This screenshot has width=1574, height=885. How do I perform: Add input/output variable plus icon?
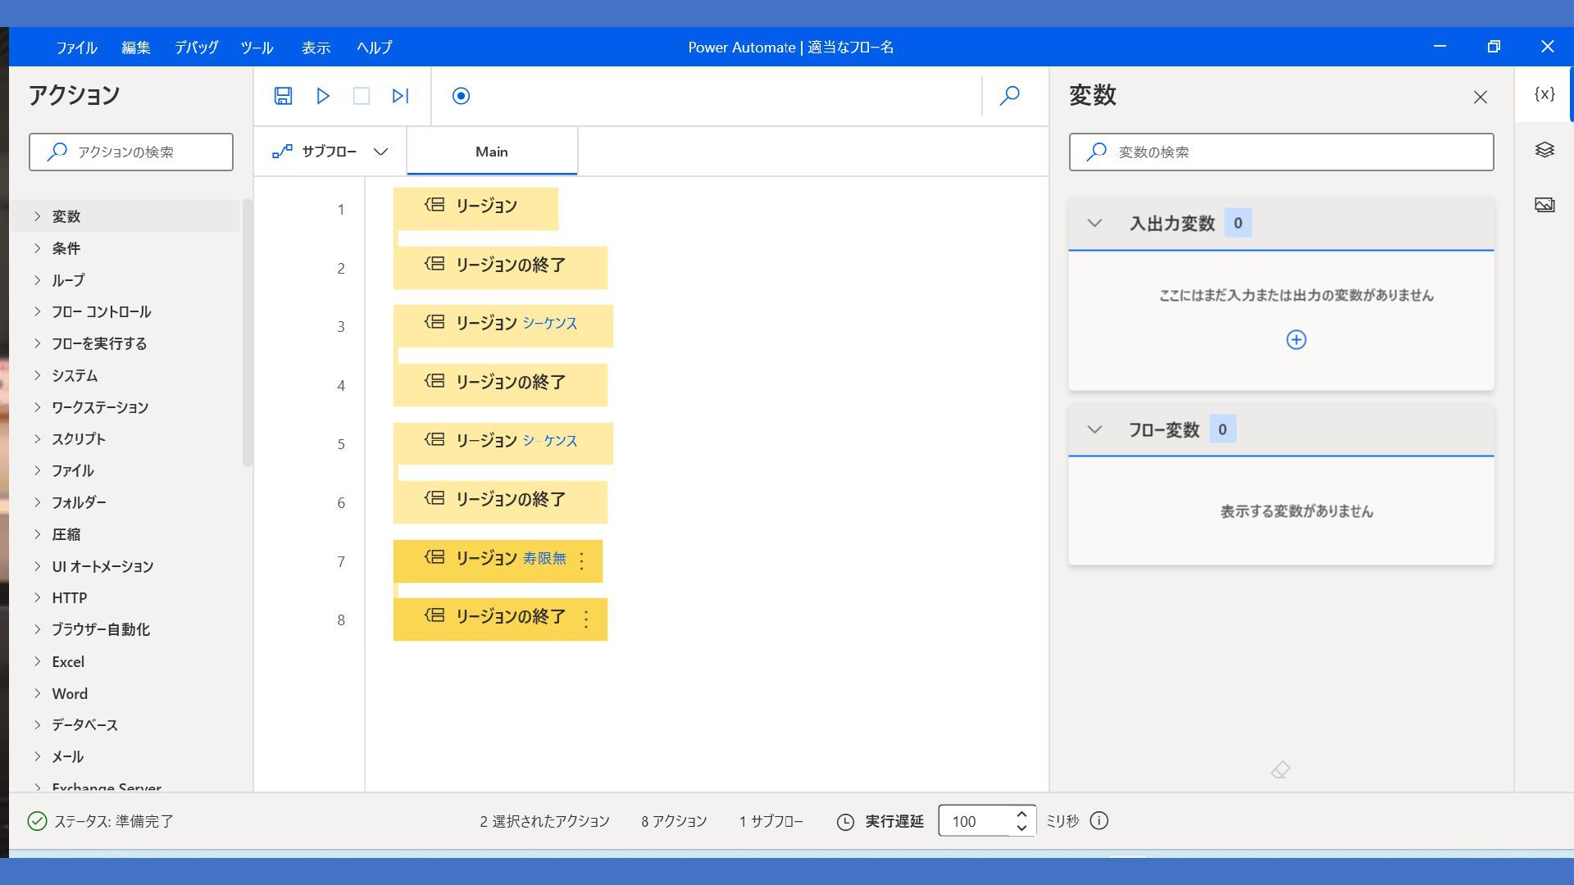1296,339
